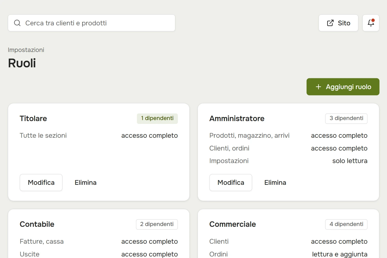Click the plus icon on Aggiungi ruolo
The image size is (387, 258).
point(318,87)
